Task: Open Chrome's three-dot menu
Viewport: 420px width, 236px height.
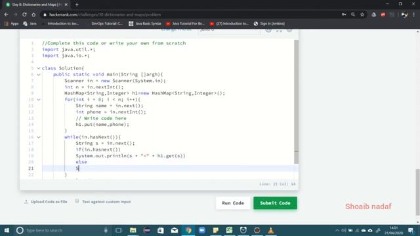Action: [x=414, y=14]
